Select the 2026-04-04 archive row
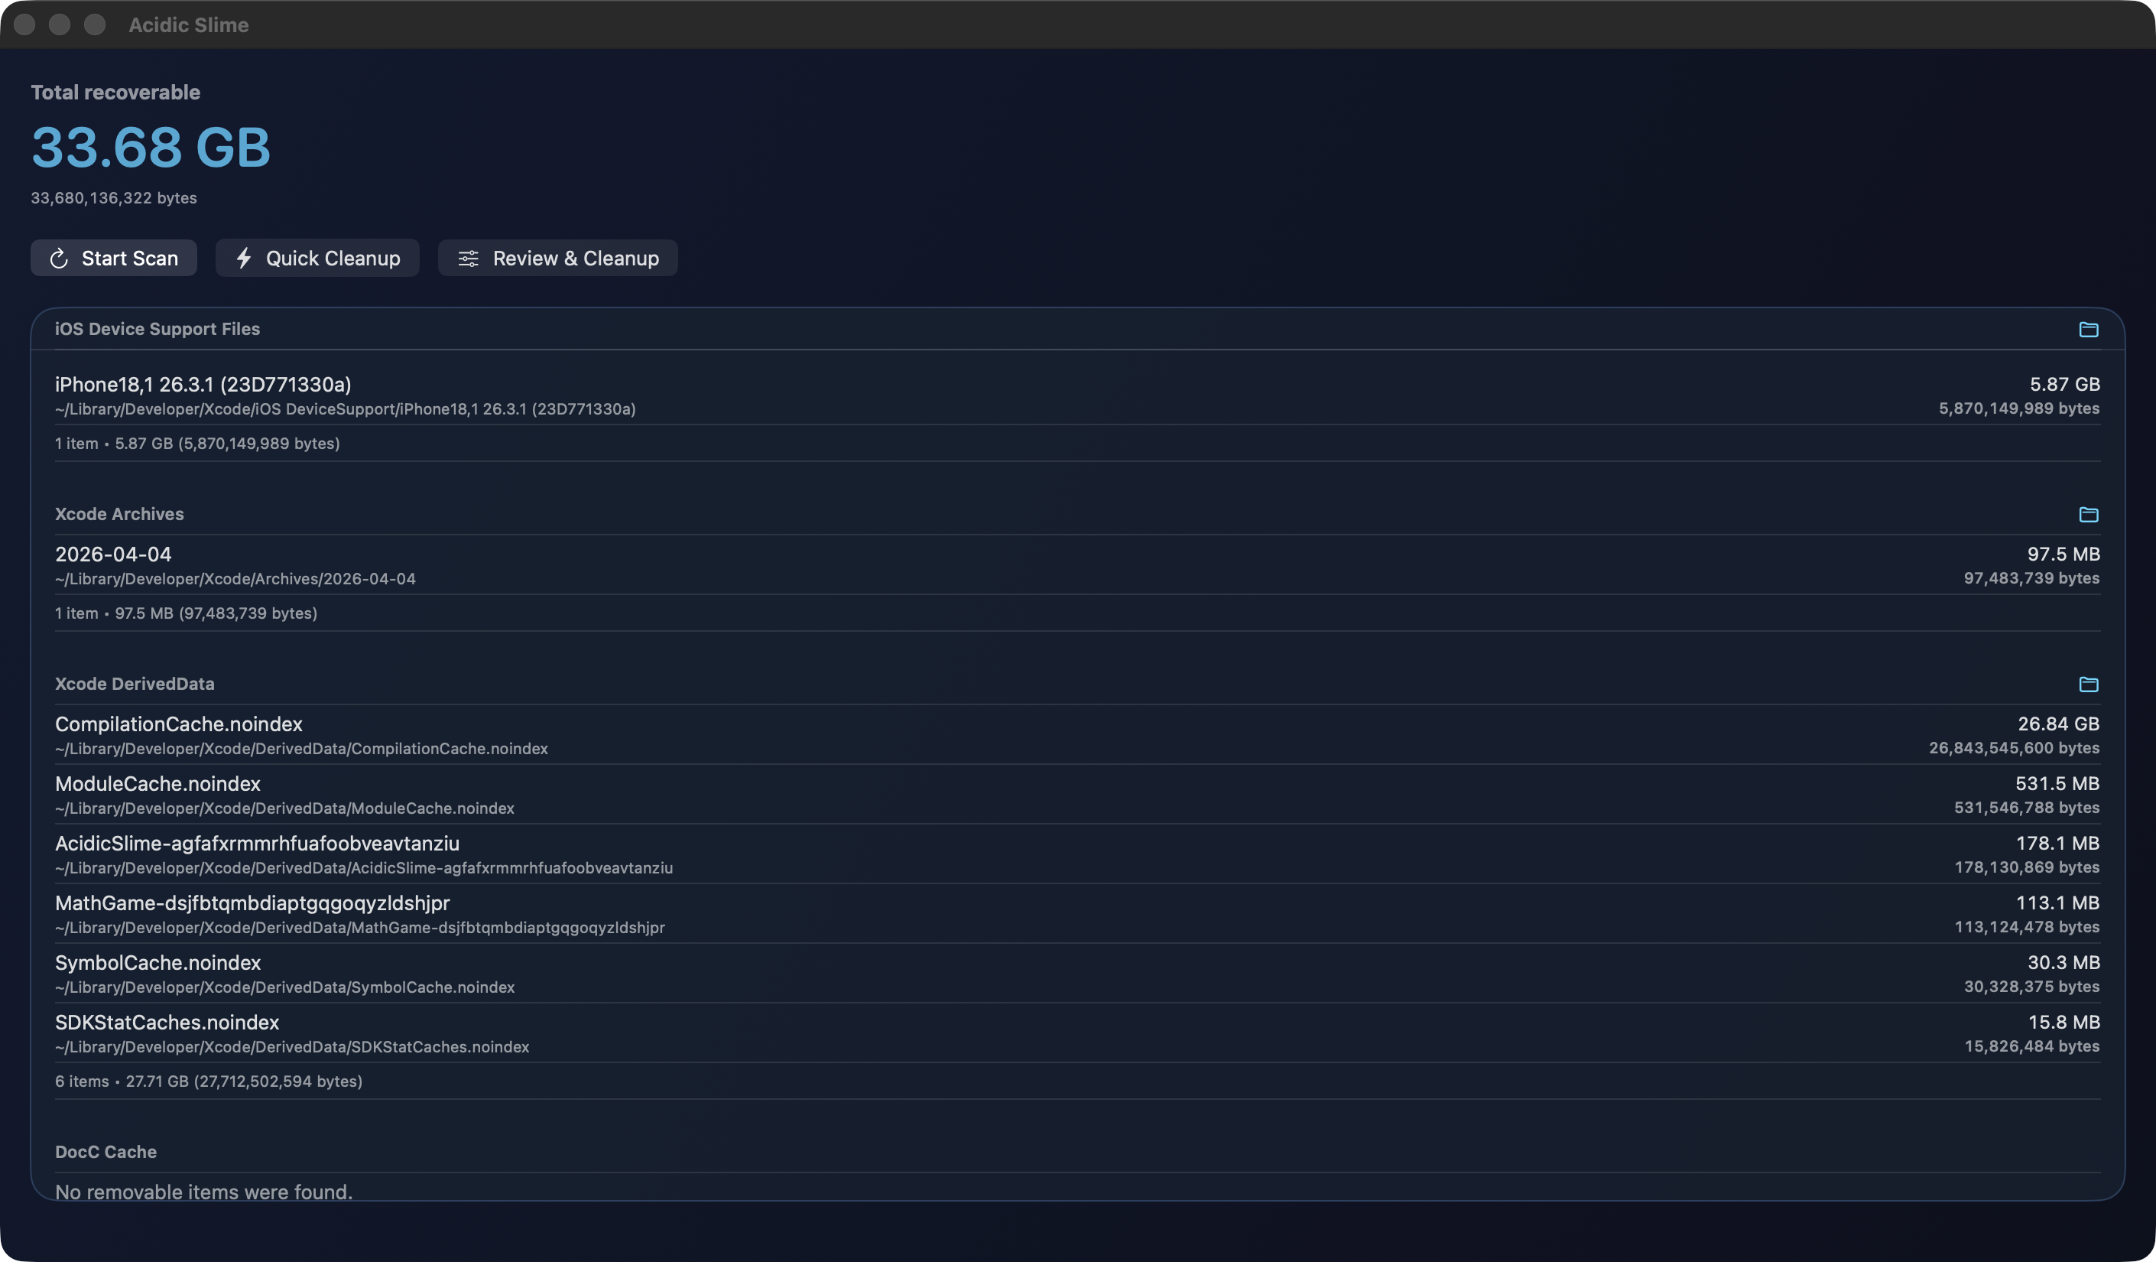Screen dimensions: 2156x1262 pos(113,554)
